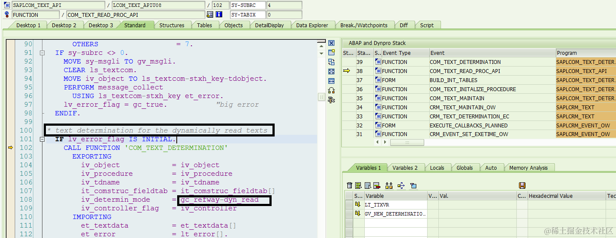
Task: Collapse the IF sy-subrc block at line 91
Action: click(x=42, y=53)
